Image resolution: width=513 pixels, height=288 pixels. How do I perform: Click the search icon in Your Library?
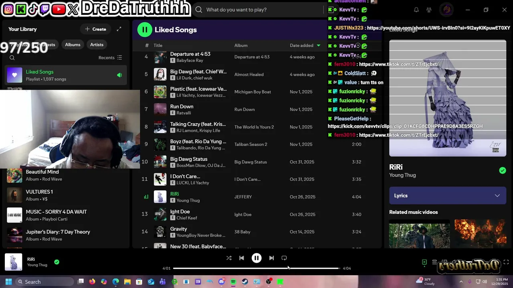(x=12, y=58)
